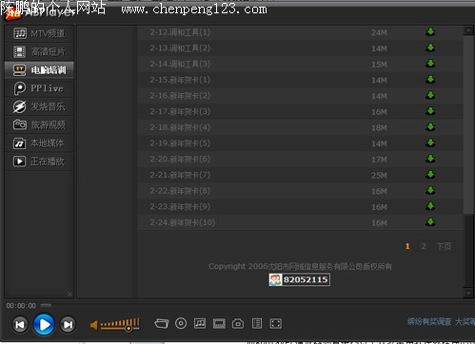Image resolution: width=475 pixels, height=344 pixels.
Task: Start playback with the blue play button
Action: tap(44, 325)
